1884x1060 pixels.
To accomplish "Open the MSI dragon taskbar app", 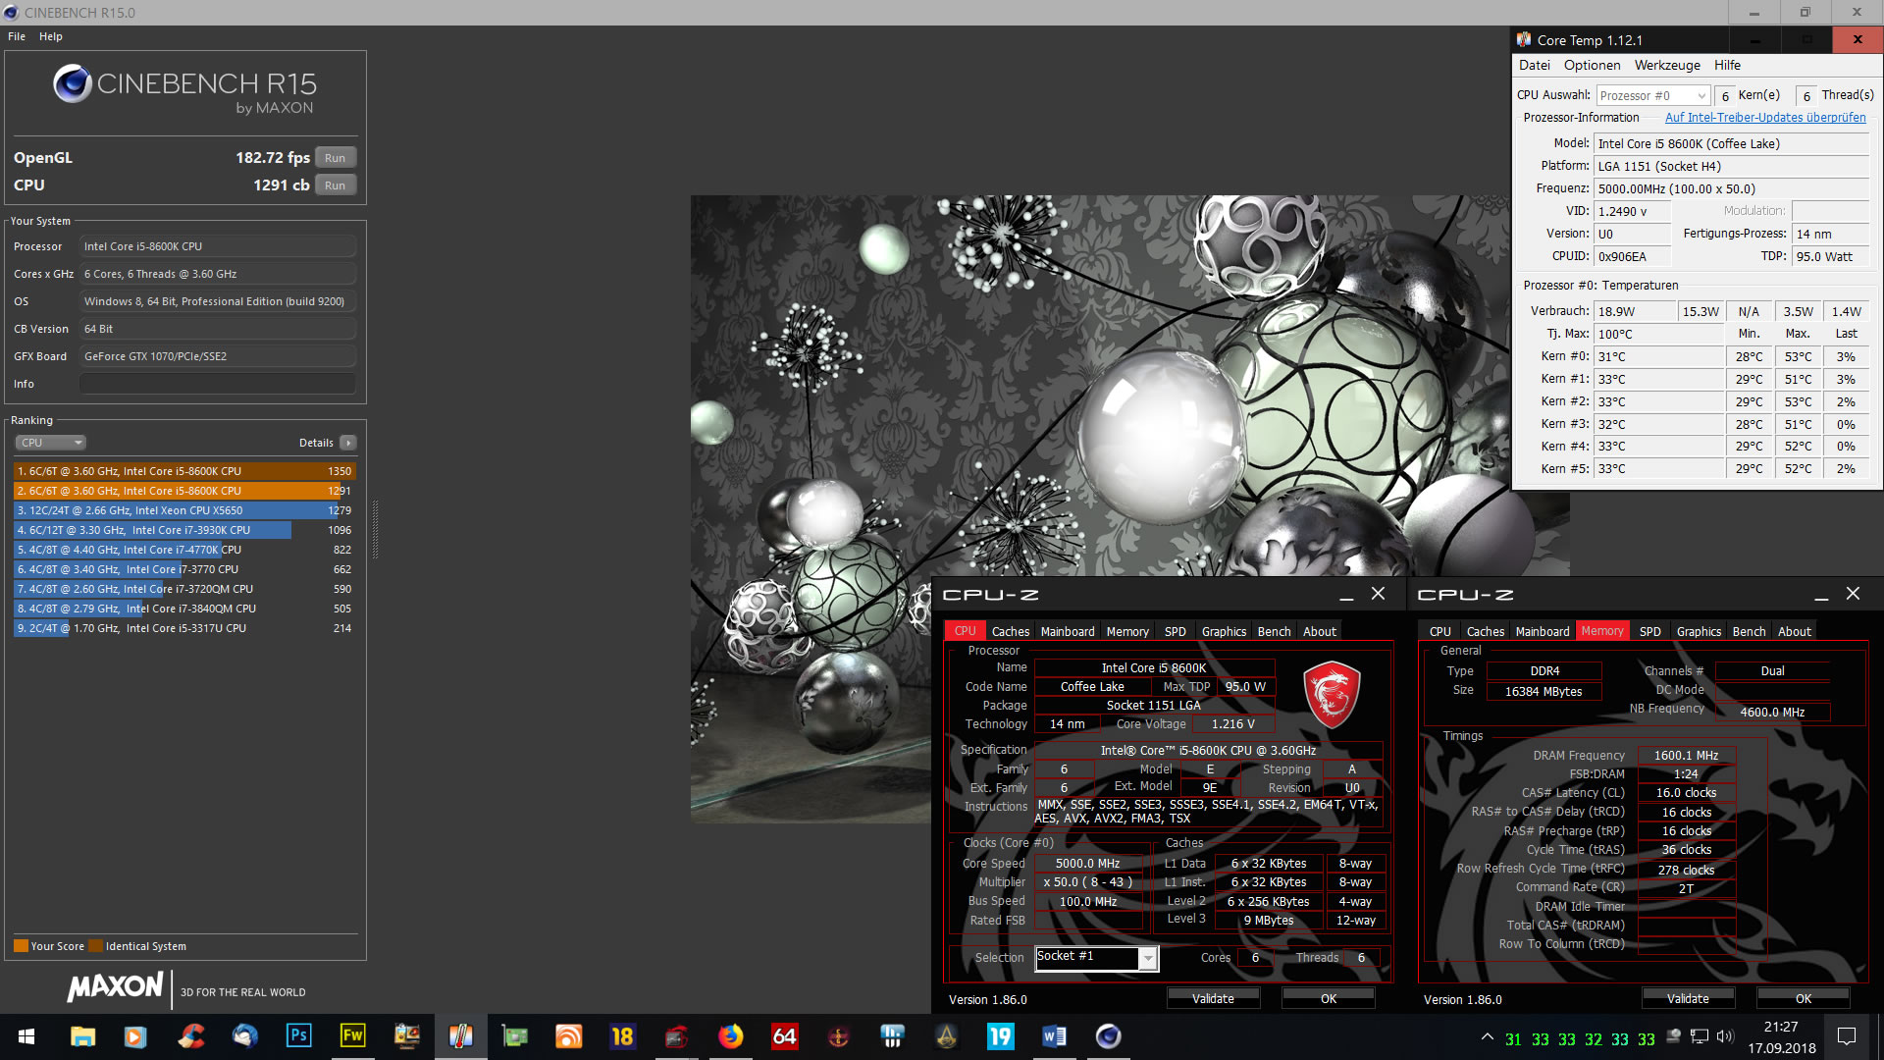I will pos(676,1036).
